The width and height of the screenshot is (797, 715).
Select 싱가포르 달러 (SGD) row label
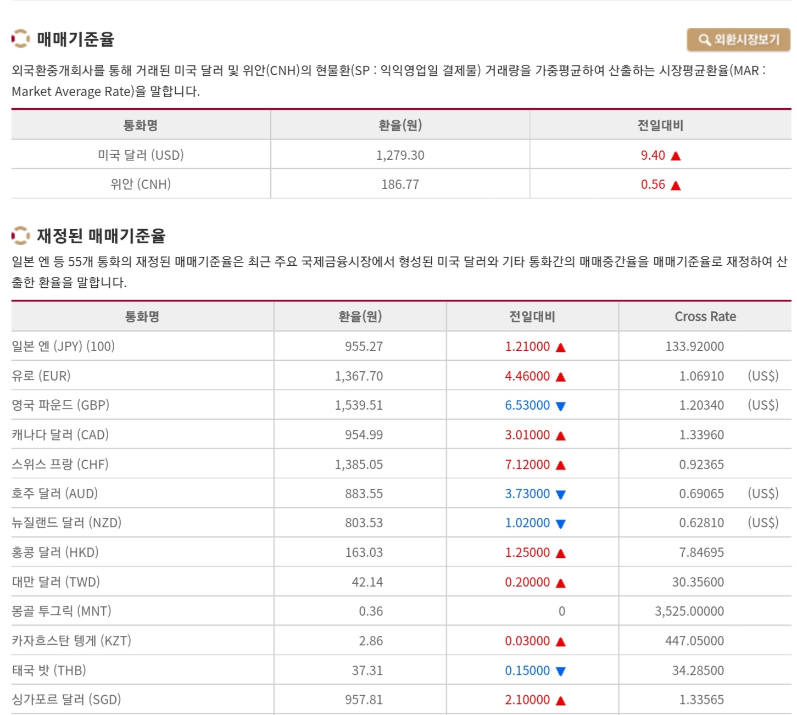pyautogui.click(x=66, y=700)
